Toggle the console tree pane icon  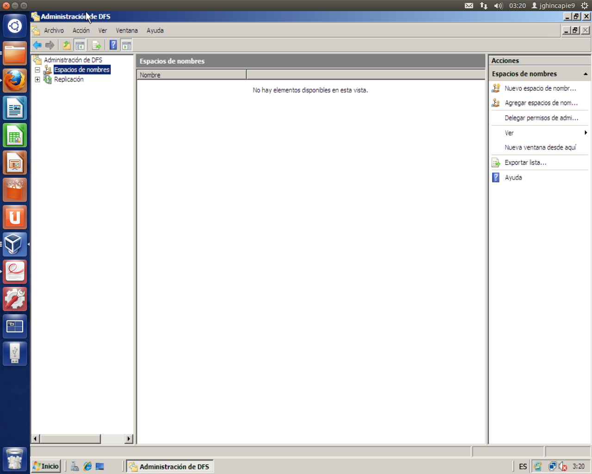pos(80,45)
